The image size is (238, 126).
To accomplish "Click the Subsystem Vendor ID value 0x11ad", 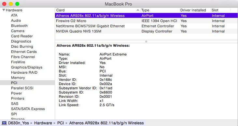I will click(x=106, y=88).
